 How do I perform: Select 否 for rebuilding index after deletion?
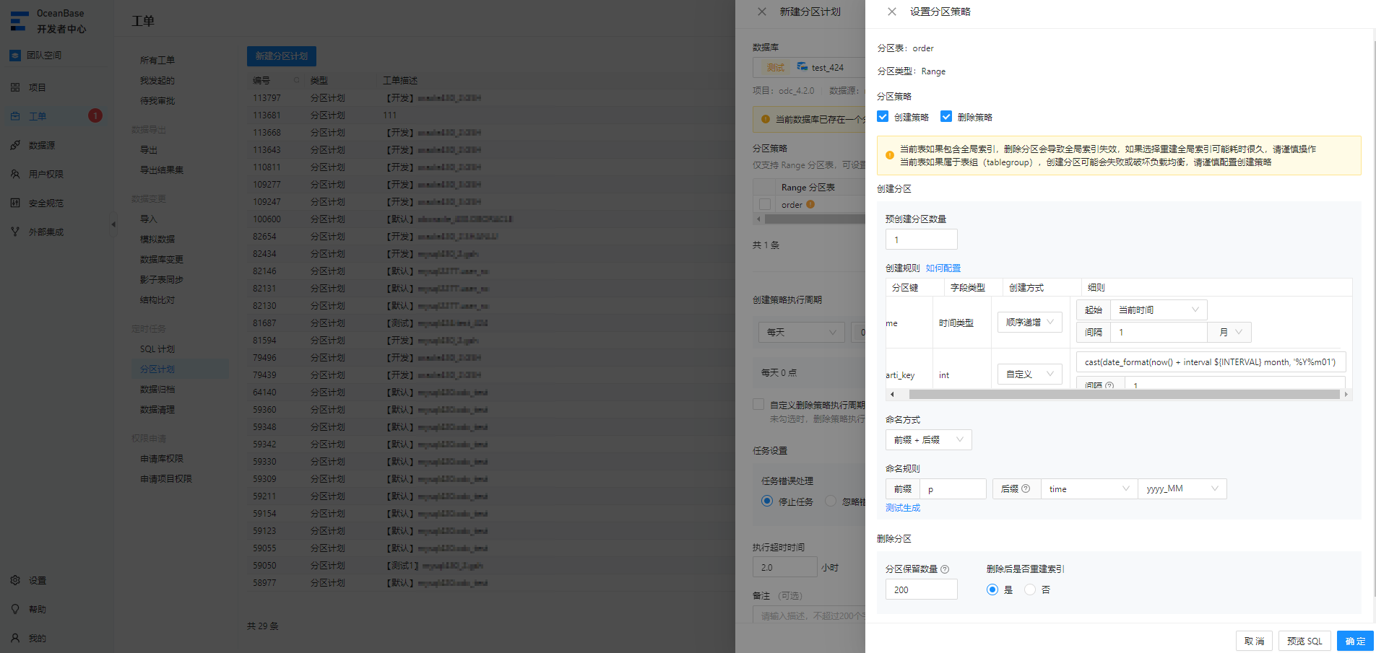click(x=1030, y=590)
